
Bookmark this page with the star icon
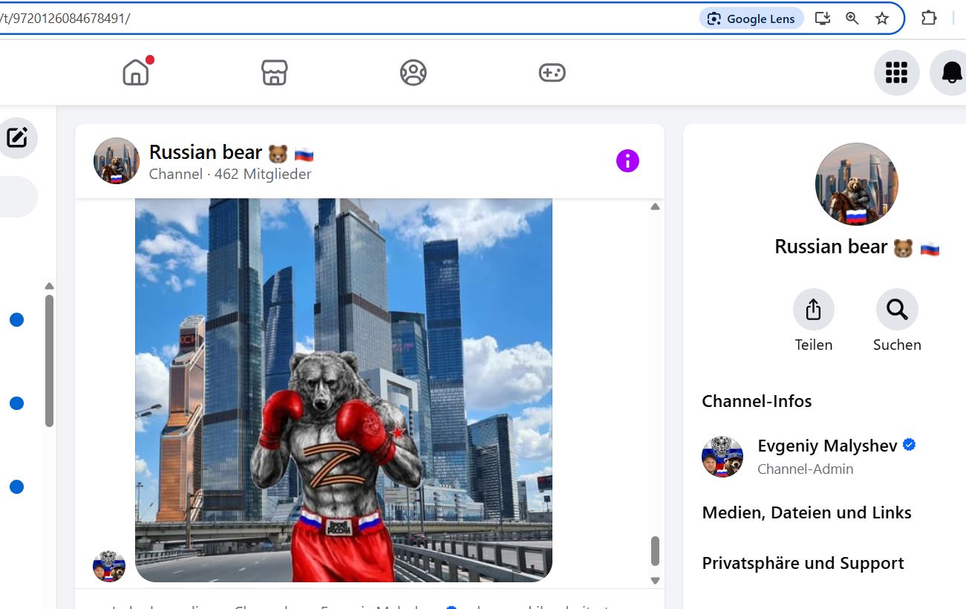[x=882, y=19]
